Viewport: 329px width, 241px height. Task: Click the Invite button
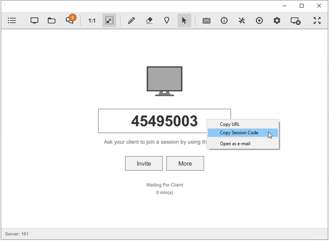click(x=144, y=164)
